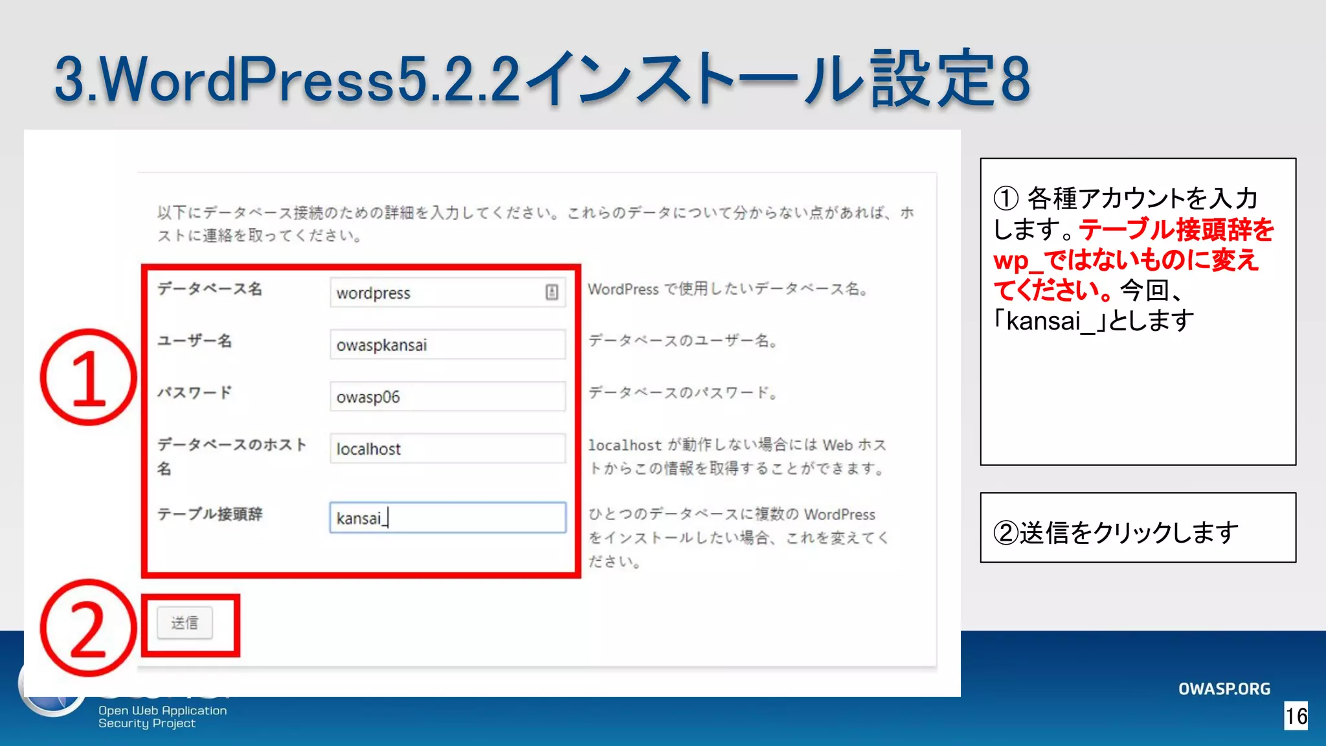
Task: Click the テーブル接頭辞 label
Action: 210,514
